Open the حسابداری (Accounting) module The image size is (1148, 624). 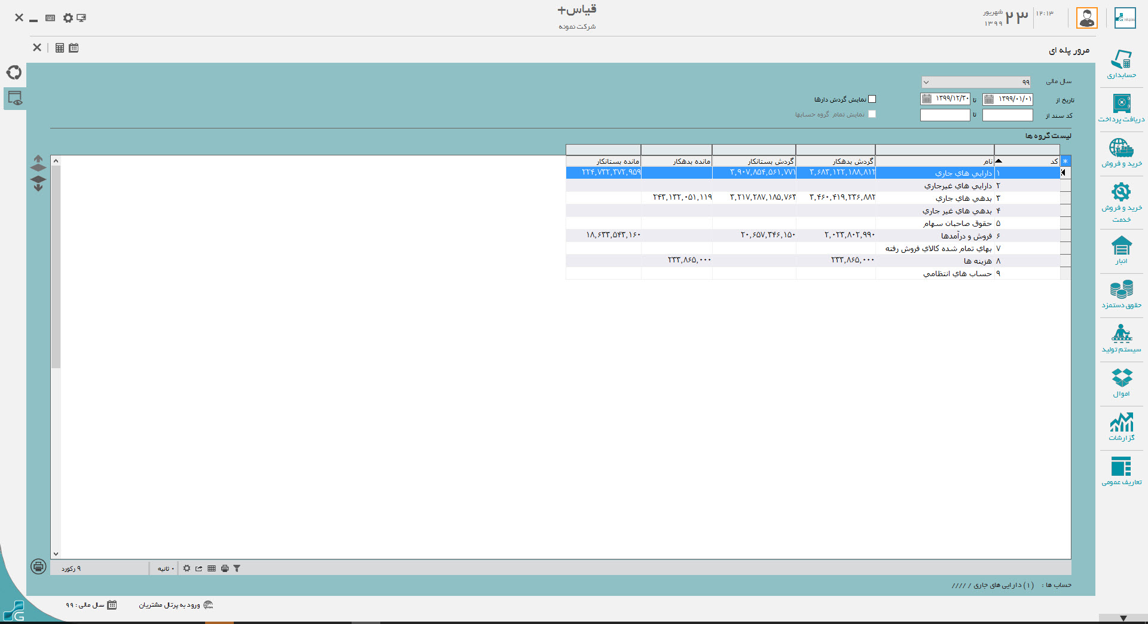point(1121,64)
